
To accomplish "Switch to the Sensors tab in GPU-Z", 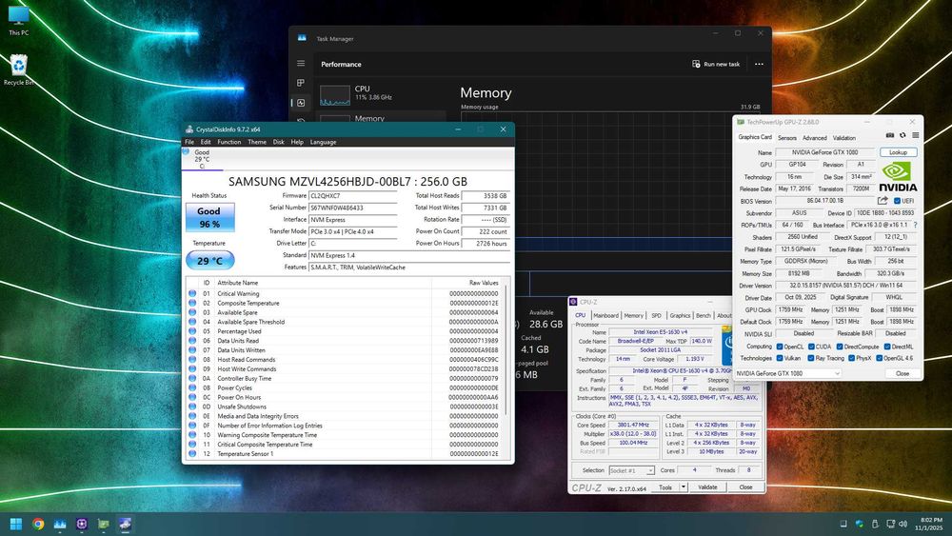I will pyautogui.click(x=787, y=138).
